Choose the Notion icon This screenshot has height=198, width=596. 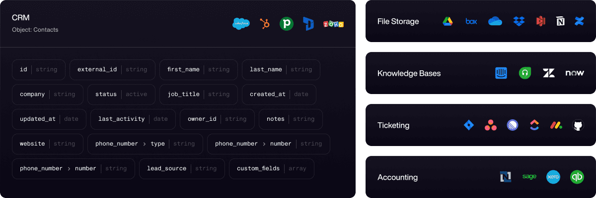[x=560, y=21]
